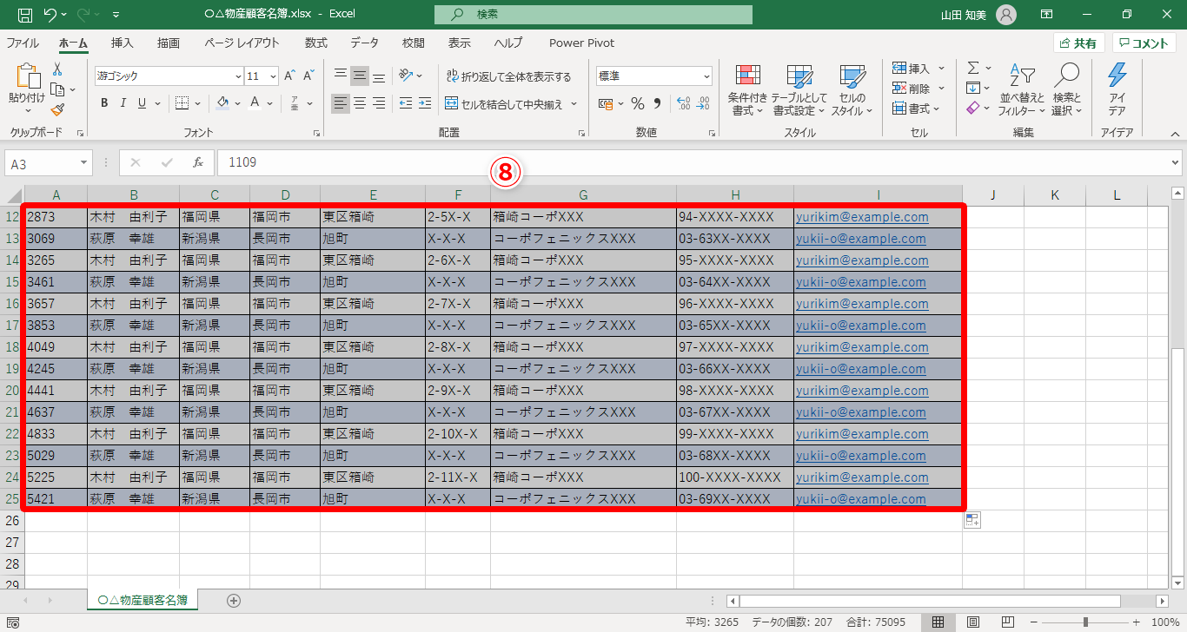Switch to Page Break Preview in status bar
This screenshot has width=1187, height=632.
coord(1007,622)
